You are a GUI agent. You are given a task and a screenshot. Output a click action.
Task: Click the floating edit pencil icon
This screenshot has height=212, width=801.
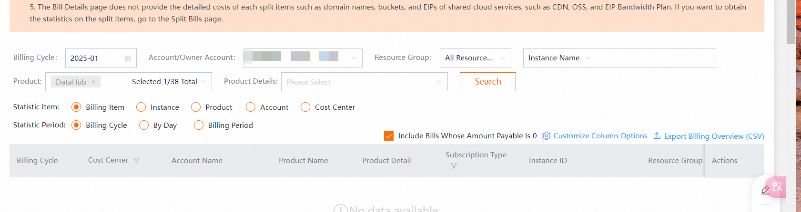click(x=765, y=190)
